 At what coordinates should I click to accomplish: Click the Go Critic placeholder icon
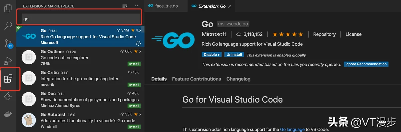(x=29, y=78)
